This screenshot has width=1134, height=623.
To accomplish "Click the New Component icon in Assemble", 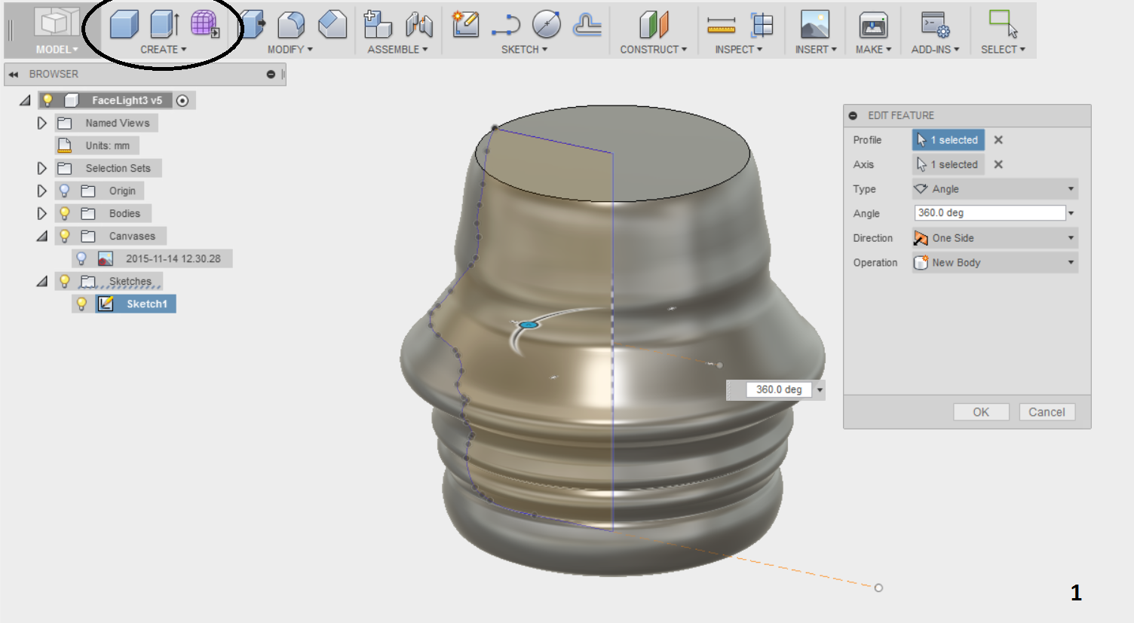I will 377,24.
